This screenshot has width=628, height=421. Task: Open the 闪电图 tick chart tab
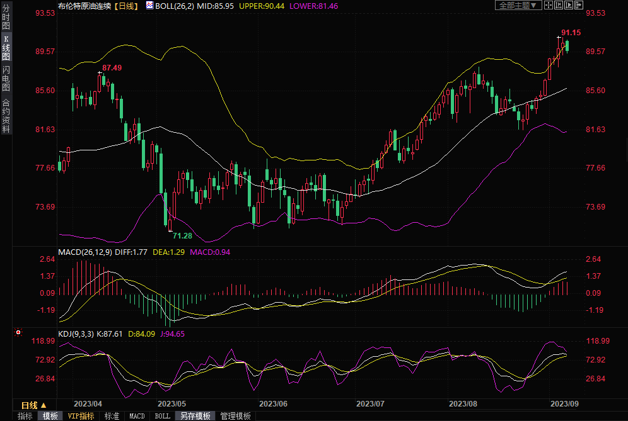pyautogui.click(x=6, y=79)
